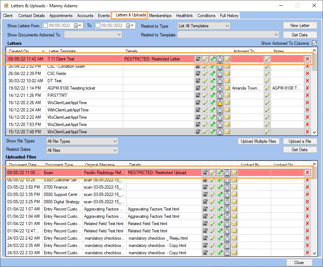Click the New Letter button
Viewport: 323px width, 267px height.
pos(300,25)
